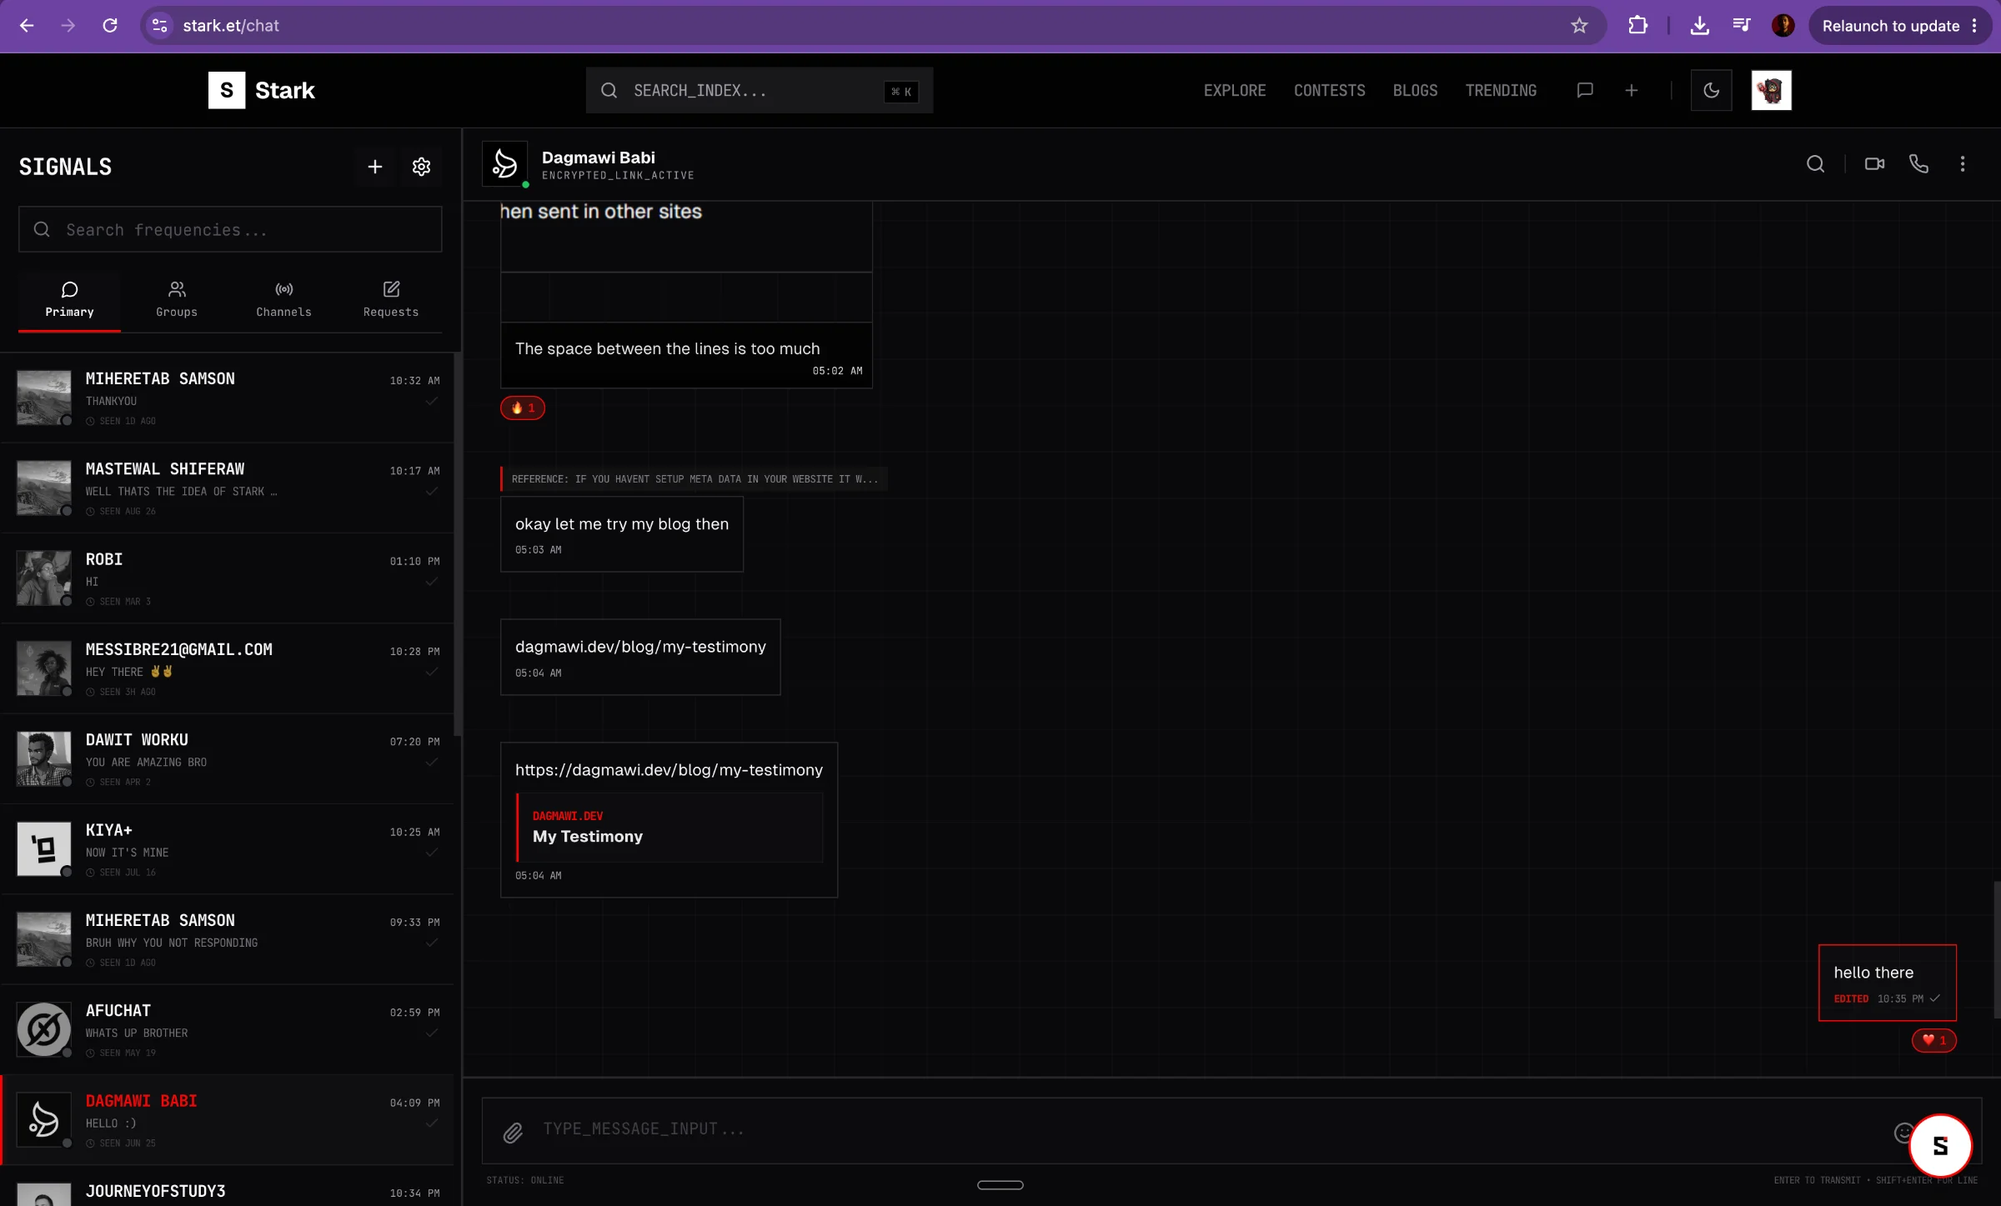
Task: Attach a file with paperclip icon
Action: coord(513,1133)
